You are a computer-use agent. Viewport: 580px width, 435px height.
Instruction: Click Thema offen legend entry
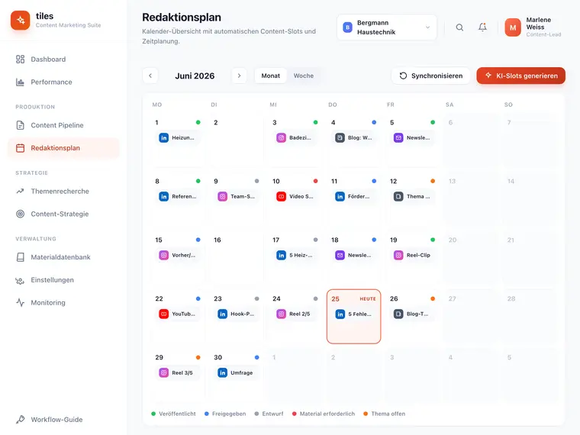pos(385,414)
